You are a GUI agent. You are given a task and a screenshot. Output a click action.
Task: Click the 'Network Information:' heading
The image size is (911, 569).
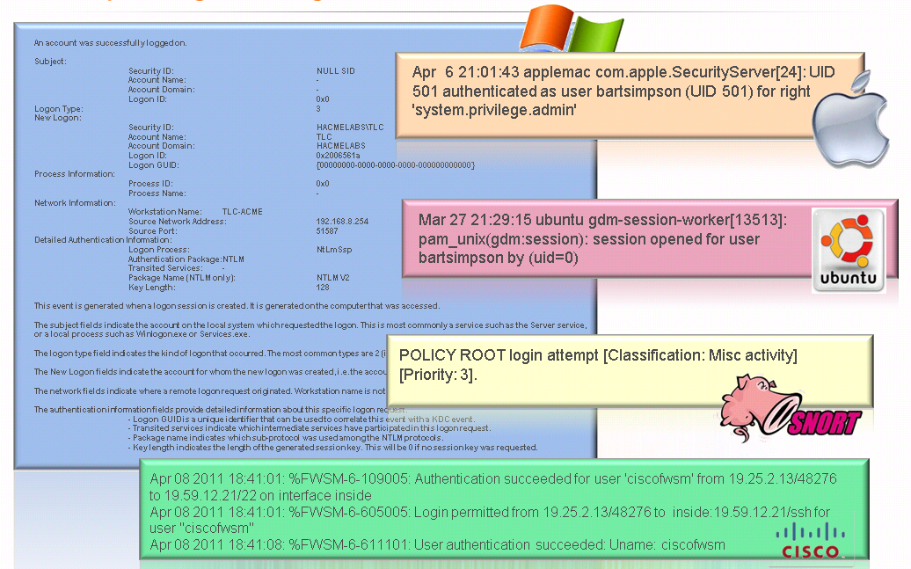click(x=75, y=203)
